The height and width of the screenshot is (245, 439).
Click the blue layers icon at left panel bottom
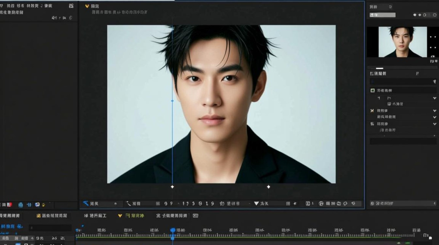[x=21, y=205]
